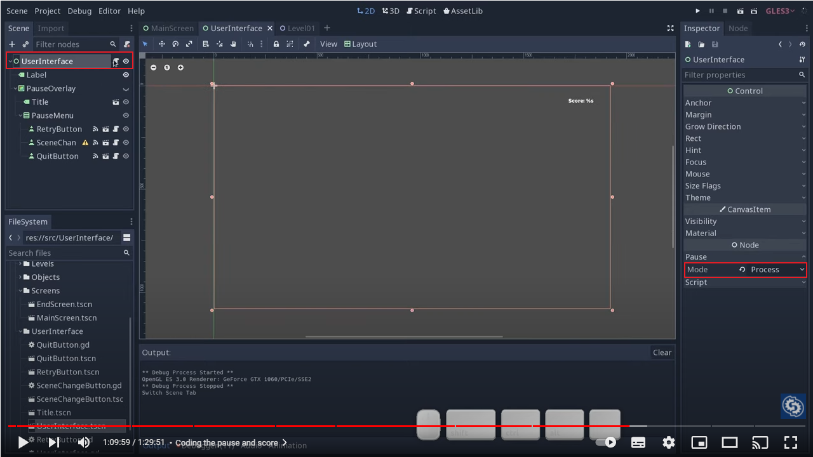The height and width of the screenshot is (457, 813).
Task: Open the Scene menu
Action: point(17,11)
